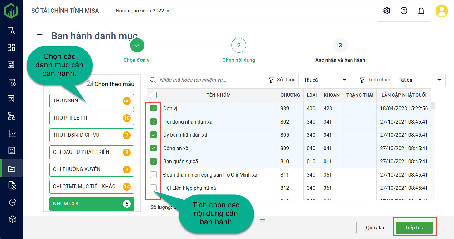Click the Quay lại button

coord(375,228)
